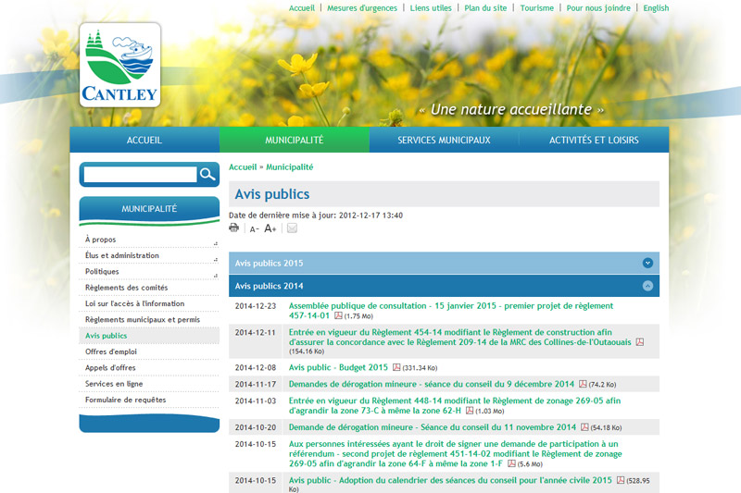The height and width of the screenshot is (493, 741).
Task: Open the MUNICIPALITÉ main navigation tab
Action: pyautogui.click(x=295, y=140)
